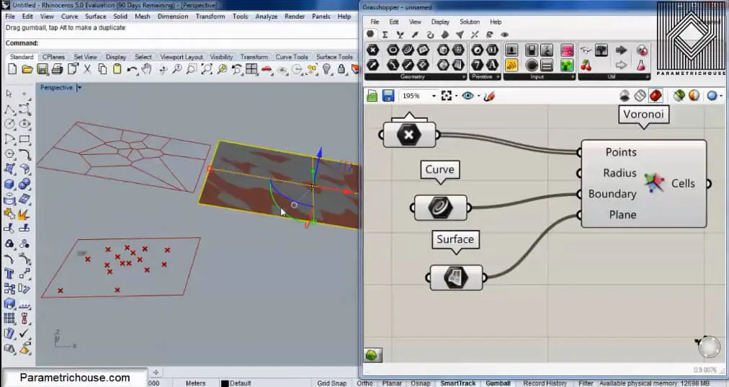Pick the yellow data recorder icon in Input panel
The image size is (729, 387).
pos(511,65)
